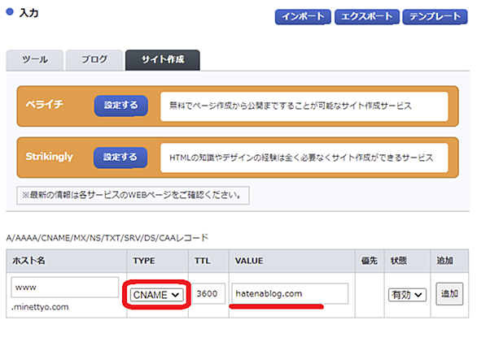
Task: Click the TYPE column header
Action: [x=144, y=261]
